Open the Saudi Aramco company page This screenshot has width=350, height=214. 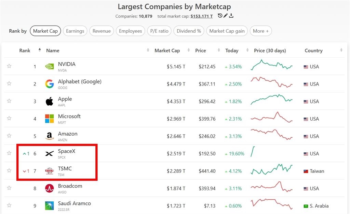[74, 203]
